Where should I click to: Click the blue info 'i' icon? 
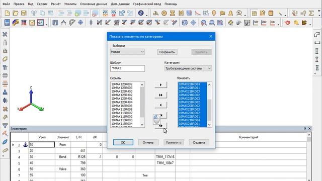55,22
